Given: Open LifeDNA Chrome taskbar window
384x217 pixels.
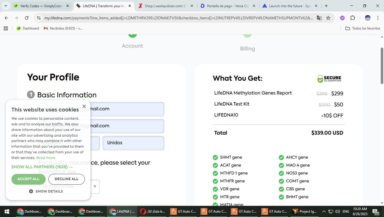Looking at the screenshot, I should point(122,212).
